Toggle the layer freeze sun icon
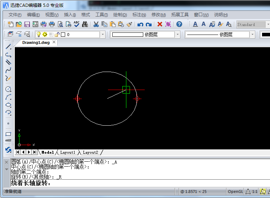This screenshot has height=198, width=270. pos(45,35)
